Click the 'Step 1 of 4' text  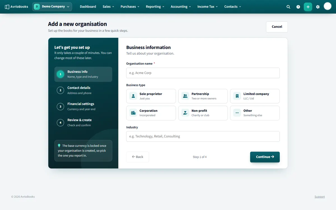200,157
